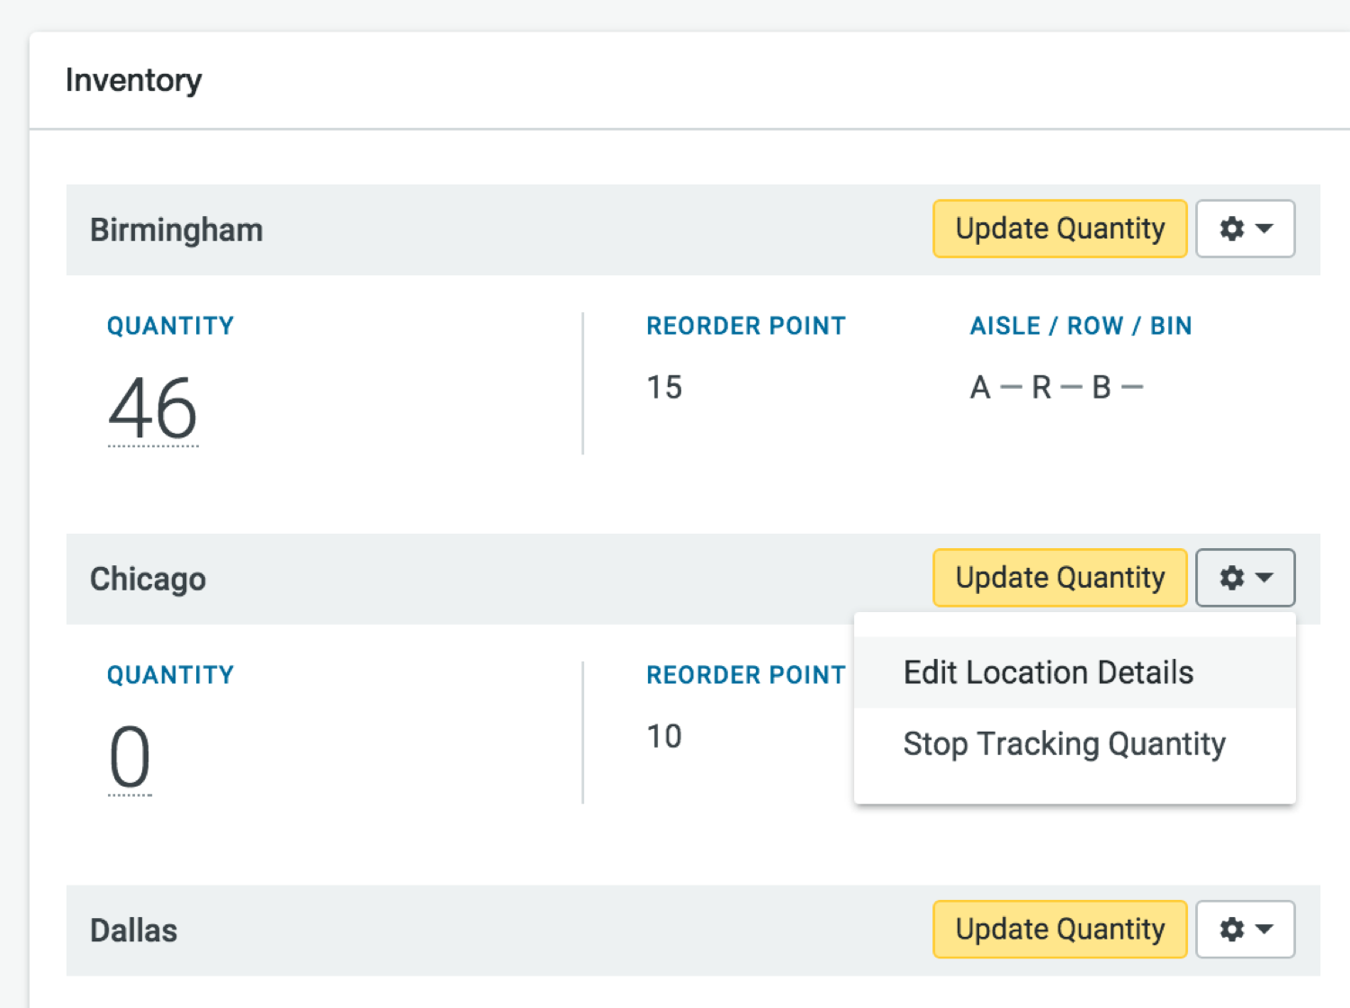
Task: Select Chicago reorder point value 10
Action: 664,737
